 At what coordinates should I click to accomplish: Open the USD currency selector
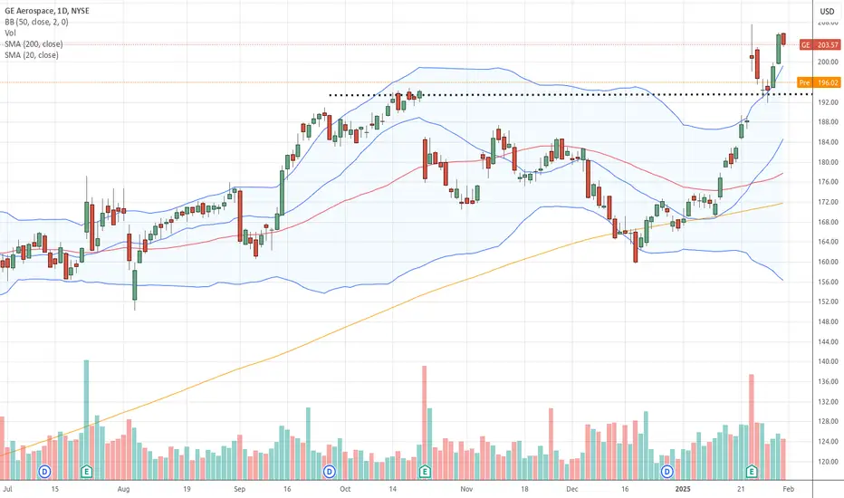click(x=828, y=11)
